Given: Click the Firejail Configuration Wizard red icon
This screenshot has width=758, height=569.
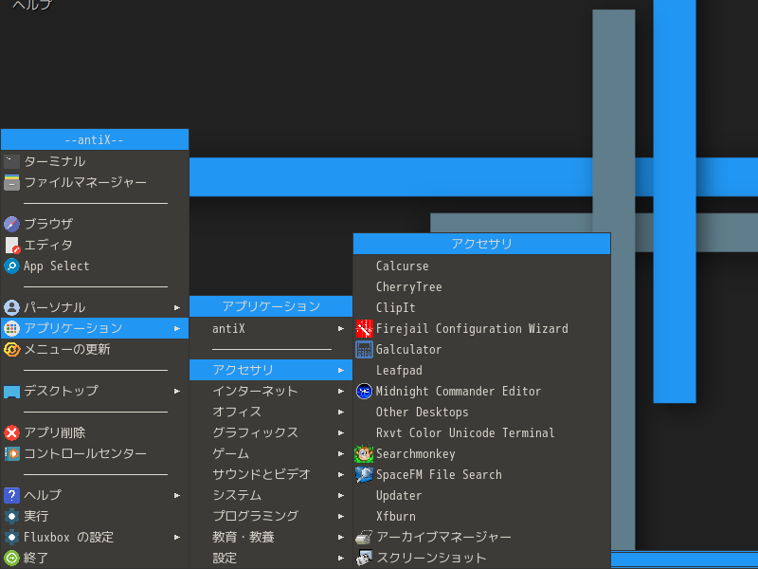Looking at the screenshot, I should click(364, 328).
